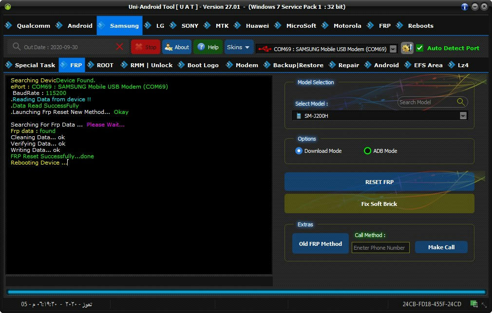Open the RMM | Unlock sub-tab
This screenshot has width=492, height=313.
click(x=147, y=65)
